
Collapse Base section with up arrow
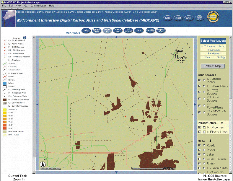click(210, 141)
